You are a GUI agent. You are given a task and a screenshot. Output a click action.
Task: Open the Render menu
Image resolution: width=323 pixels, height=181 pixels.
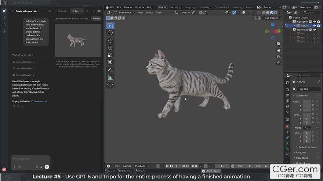tap(128, 7)
